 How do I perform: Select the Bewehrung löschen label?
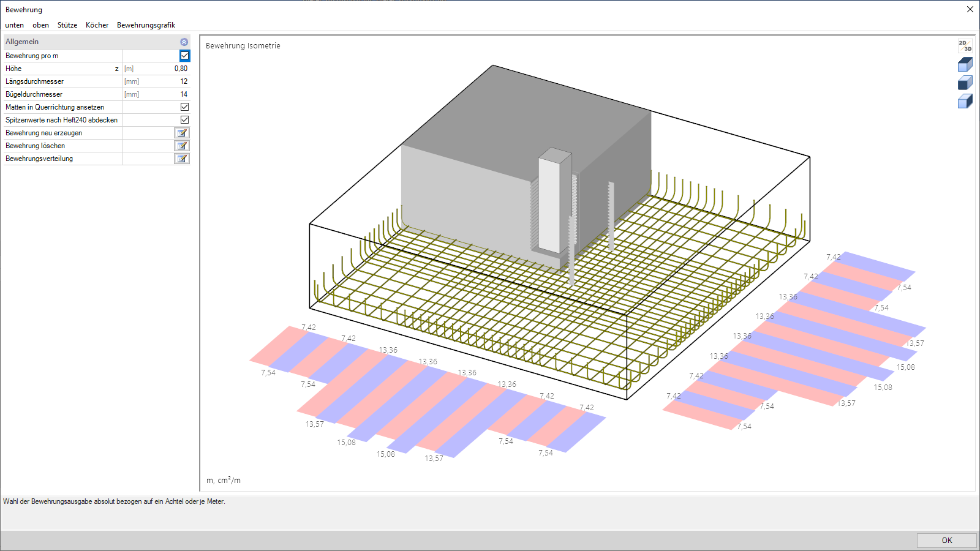pos(35,146)
